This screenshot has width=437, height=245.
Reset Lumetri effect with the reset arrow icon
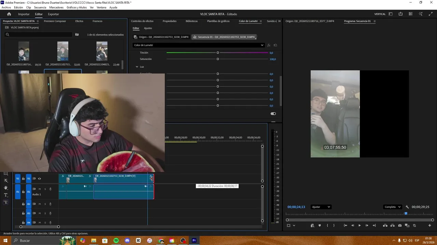click(x=275, y=45)
